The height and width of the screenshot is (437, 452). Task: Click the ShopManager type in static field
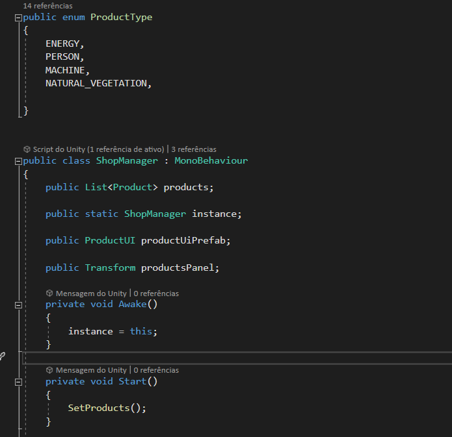155,214
